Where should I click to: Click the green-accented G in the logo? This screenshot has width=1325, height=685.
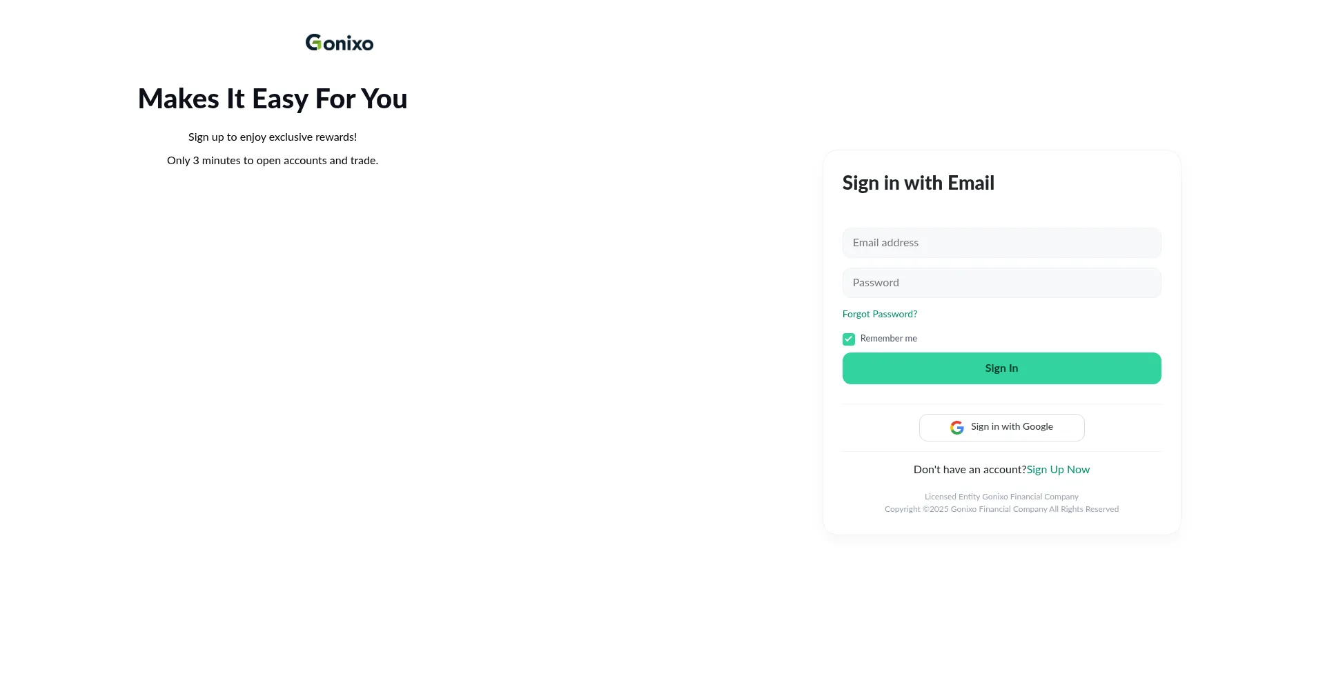(314, 43)
